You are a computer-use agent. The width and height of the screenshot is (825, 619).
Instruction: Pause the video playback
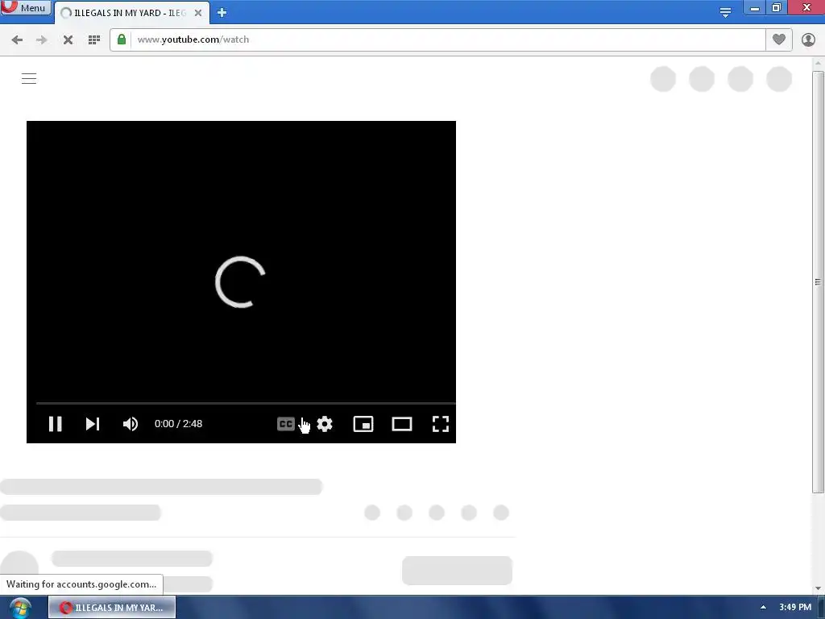point(56,424)
